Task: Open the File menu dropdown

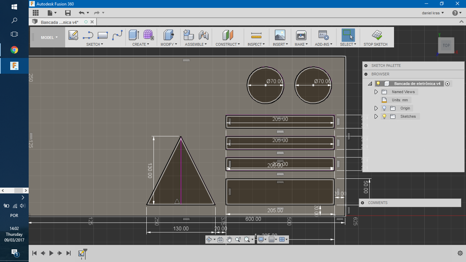Action: 52,13
